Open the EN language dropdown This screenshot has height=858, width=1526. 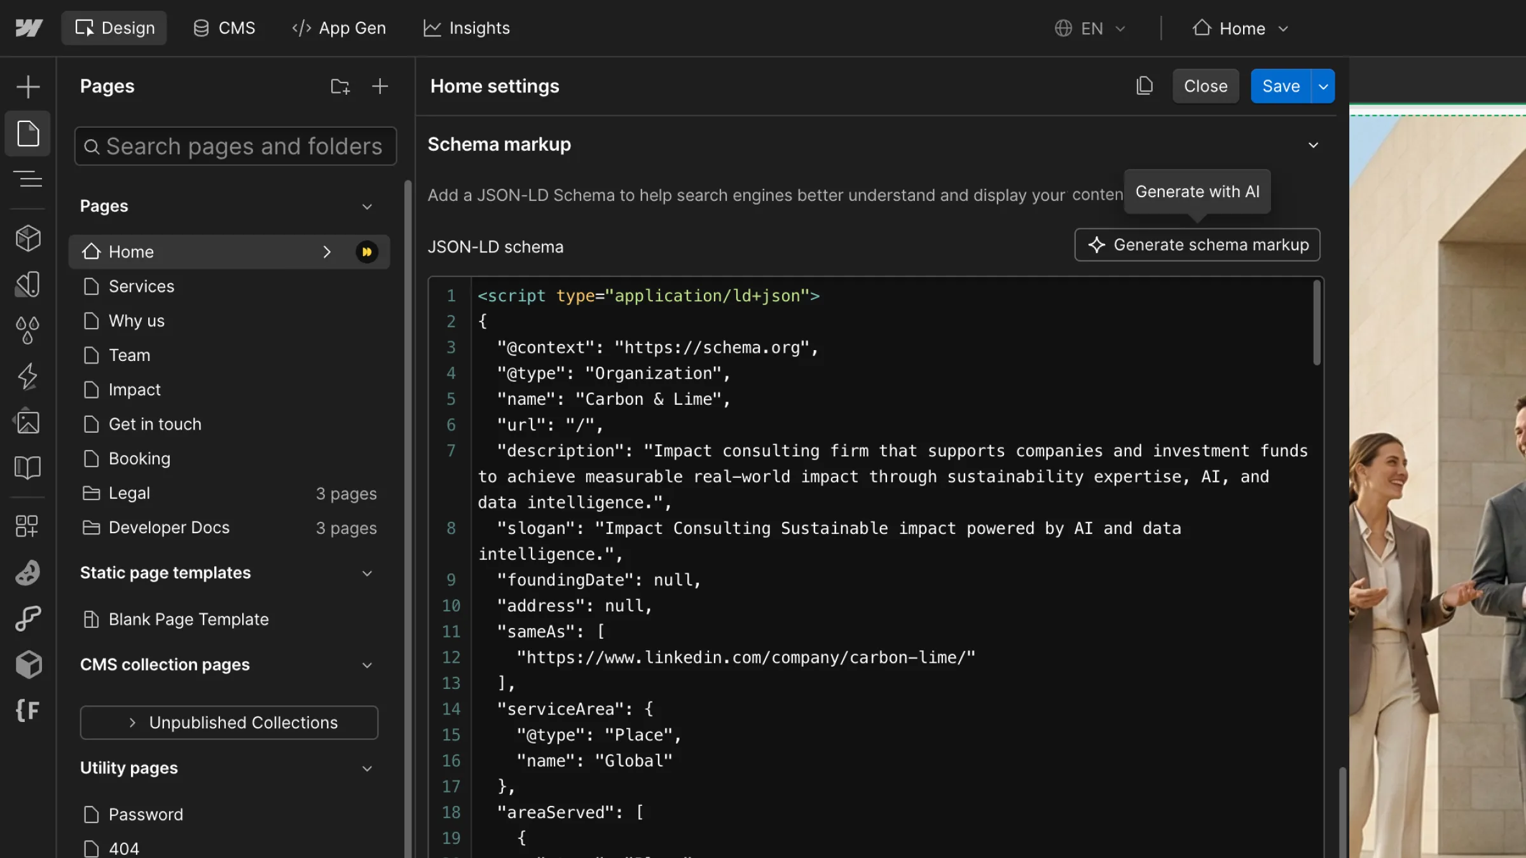tap(1089, 28)
